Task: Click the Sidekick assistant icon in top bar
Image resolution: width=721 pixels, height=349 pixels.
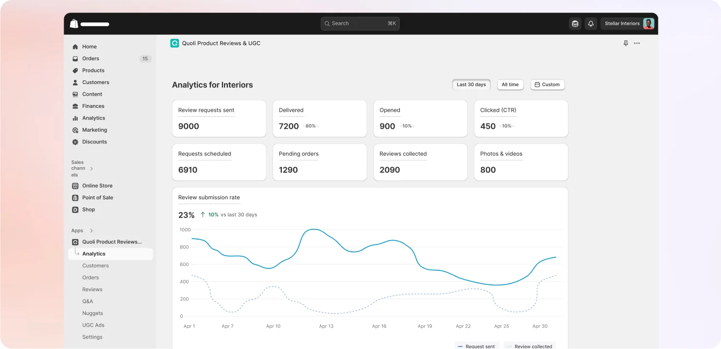Action: 575,23
